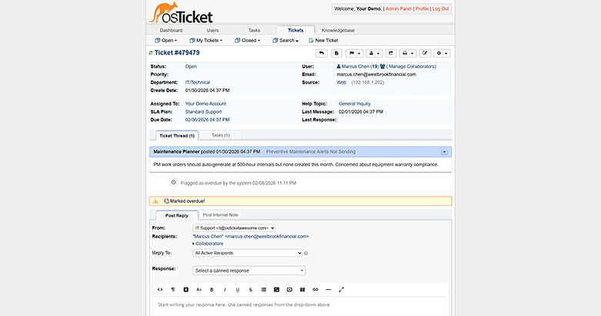Image resolution: width=601 pixels, height=316 pixels.
Task: Click the insert table editor icon
Action: pos(302,290)
